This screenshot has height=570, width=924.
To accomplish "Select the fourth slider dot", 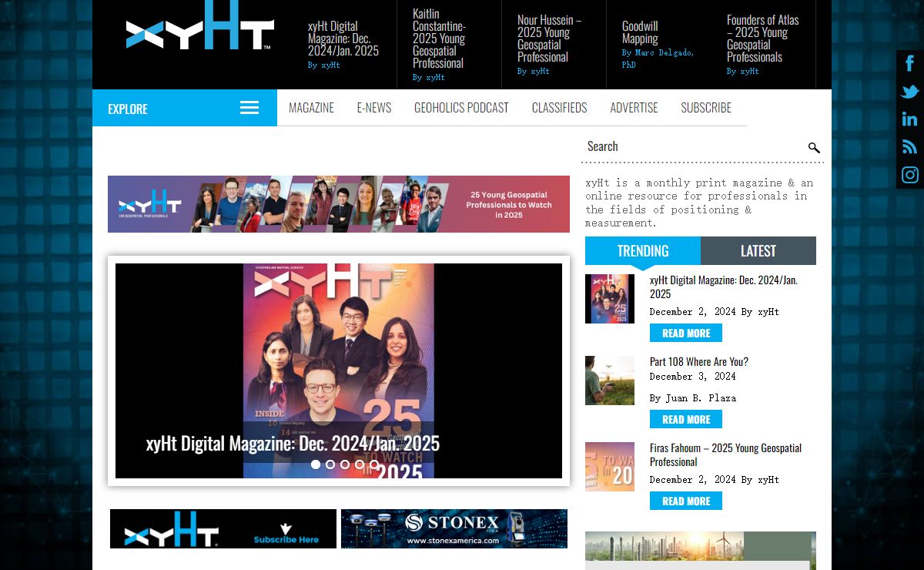I will coord(360,464).
